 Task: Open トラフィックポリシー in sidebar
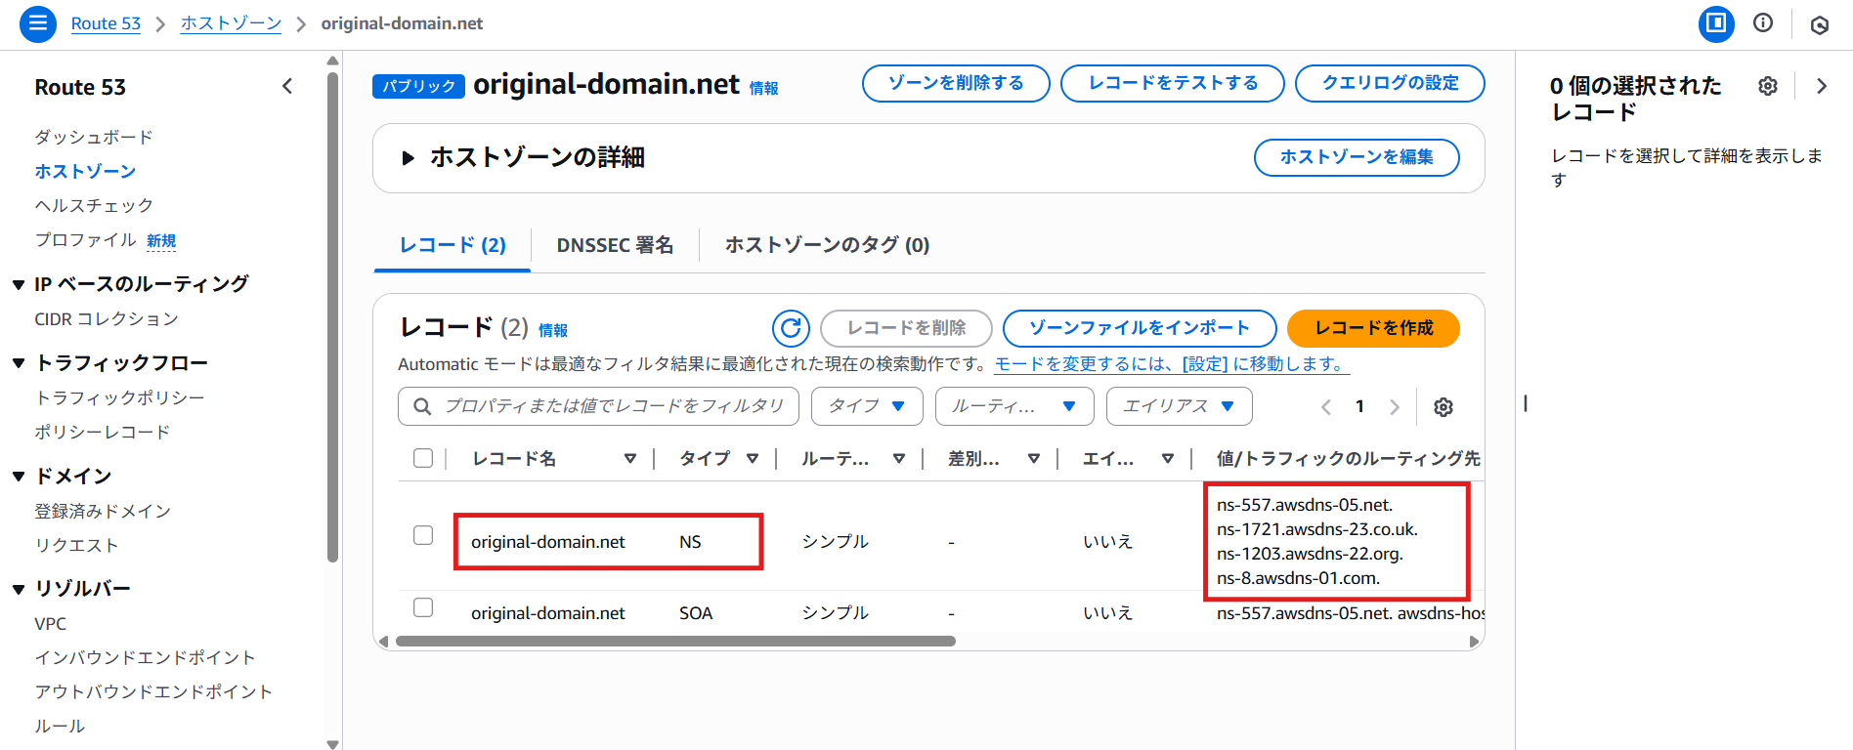coord(120,397)
